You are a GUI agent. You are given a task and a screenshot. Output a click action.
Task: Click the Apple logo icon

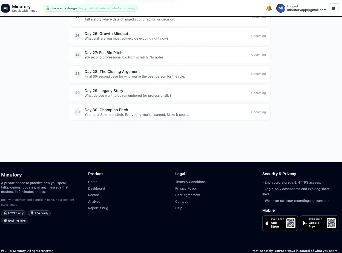point(267,223)
